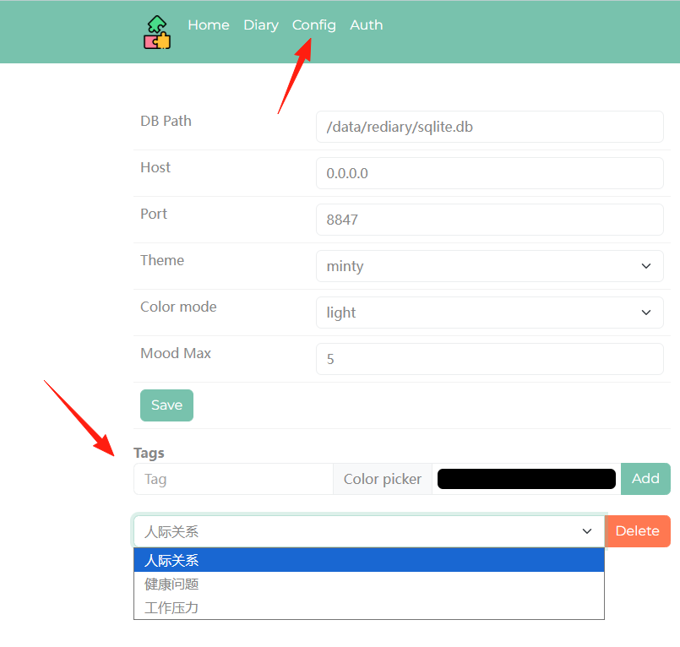The image size is (680, 647).
Task: Add the new tag
Action: coord(645,479)
